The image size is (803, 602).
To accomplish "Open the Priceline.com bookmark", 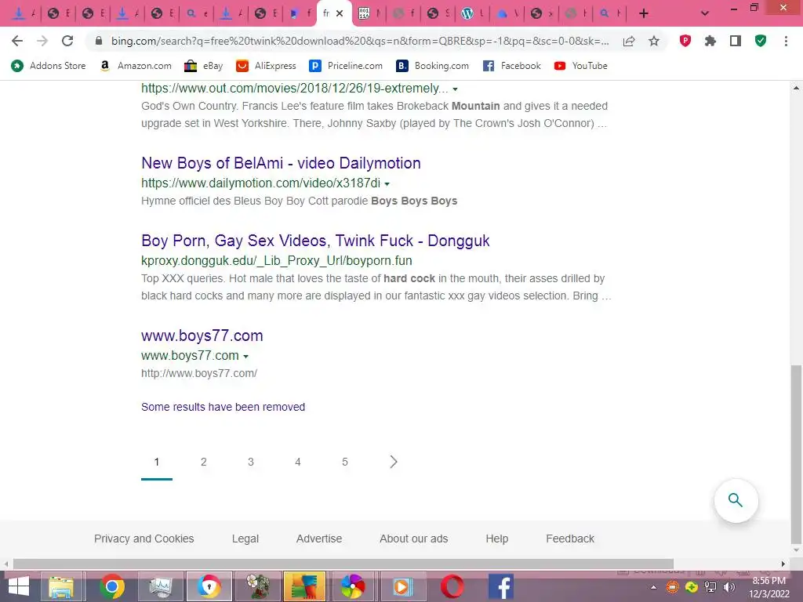I will (x=346, y=66).
